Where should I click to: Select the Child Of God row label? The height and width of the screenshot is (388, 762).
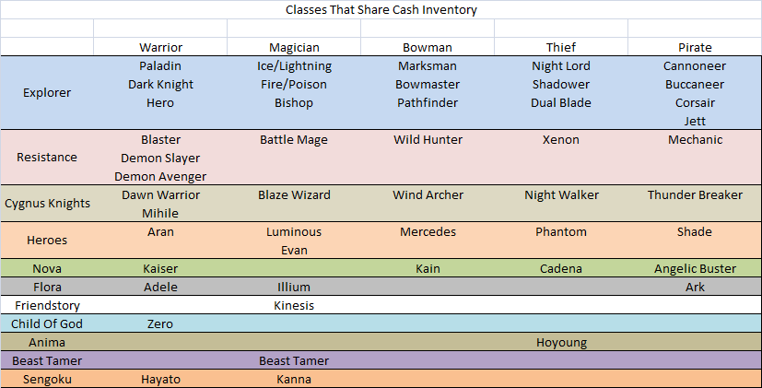tap(47, 323)
